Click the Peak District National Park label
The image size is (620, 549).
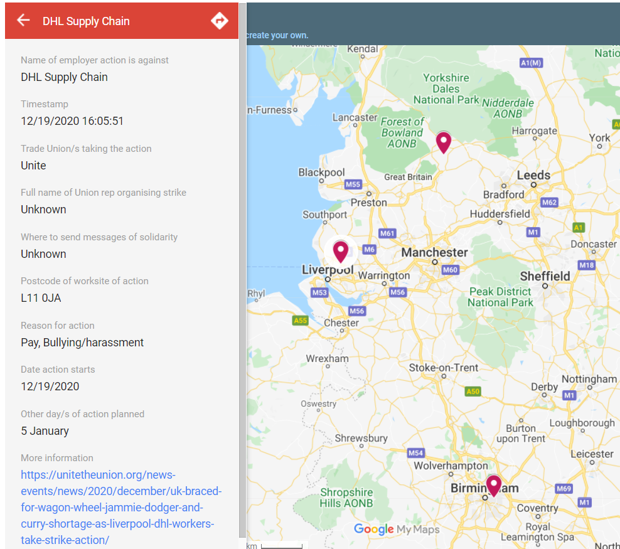(x=500, y=297)
